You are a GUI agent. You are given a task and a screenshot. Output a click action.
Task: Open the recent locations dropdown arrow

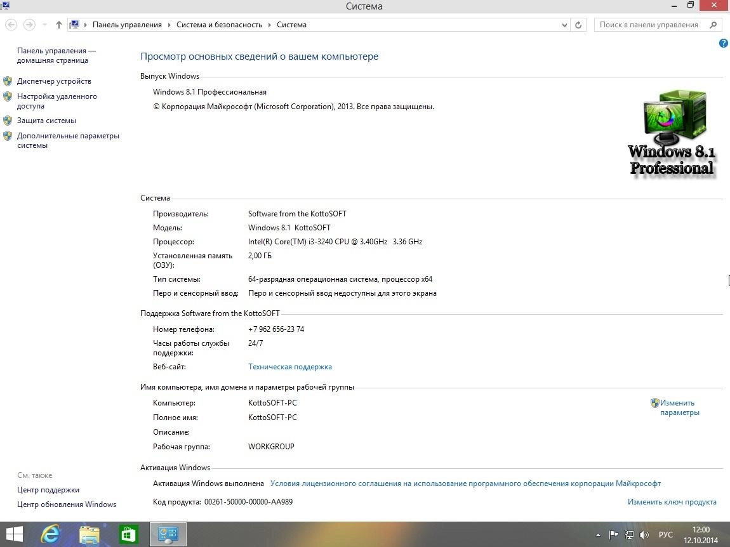point(44,25)
